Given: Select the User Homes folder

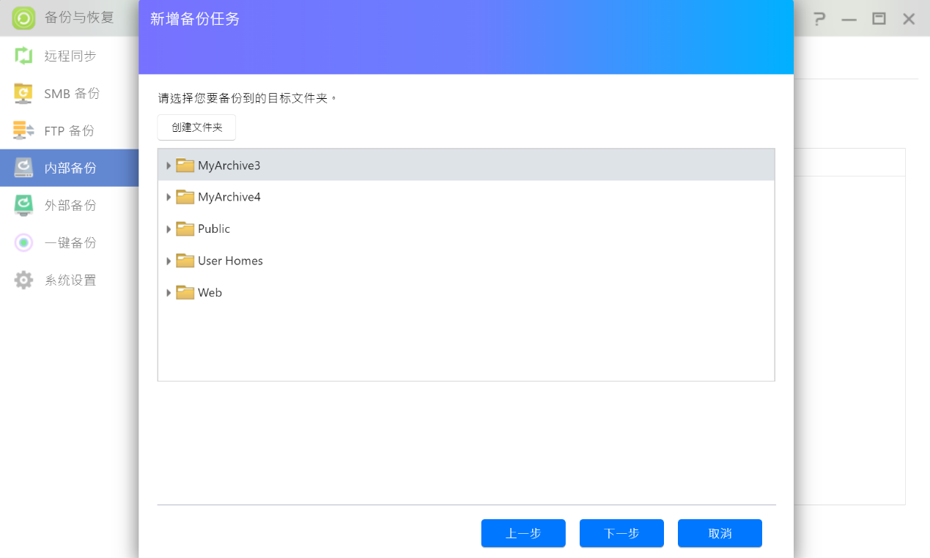Looking at the screenshot, I should (230, 261).
